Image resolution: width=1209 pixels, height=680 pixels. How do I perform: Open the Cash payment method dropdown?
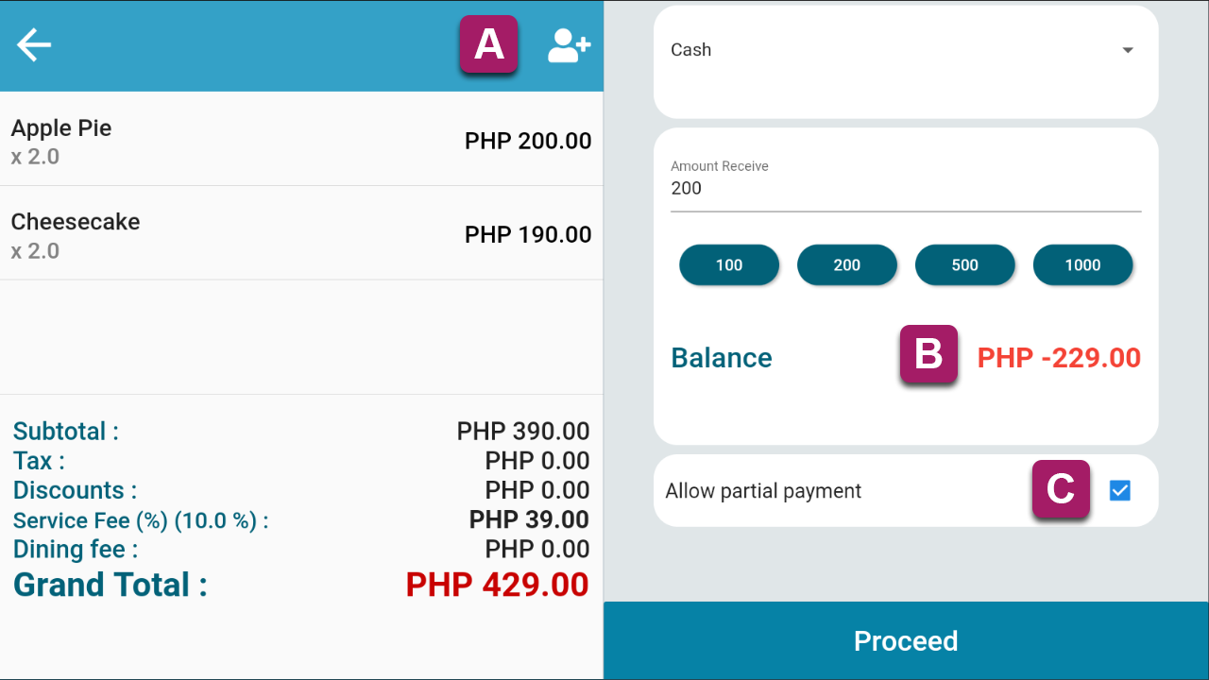coord(906,50)
